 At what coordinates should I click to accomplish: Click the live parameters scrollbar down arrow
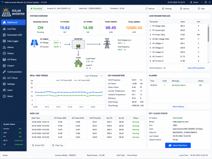coord(208,62)
